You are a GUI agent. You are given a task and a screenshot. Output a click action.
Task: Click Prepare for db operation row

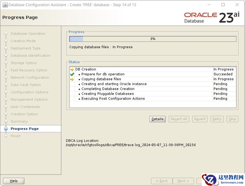tap(153, 74)
